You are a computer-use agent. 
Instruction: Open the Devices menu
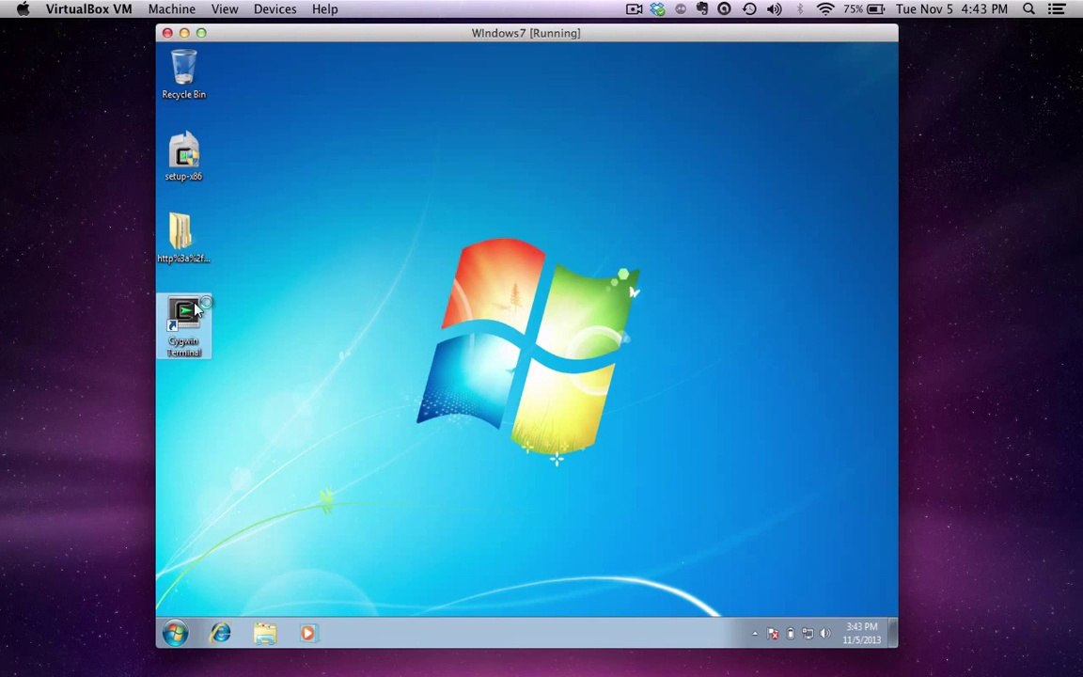point(275,9)
